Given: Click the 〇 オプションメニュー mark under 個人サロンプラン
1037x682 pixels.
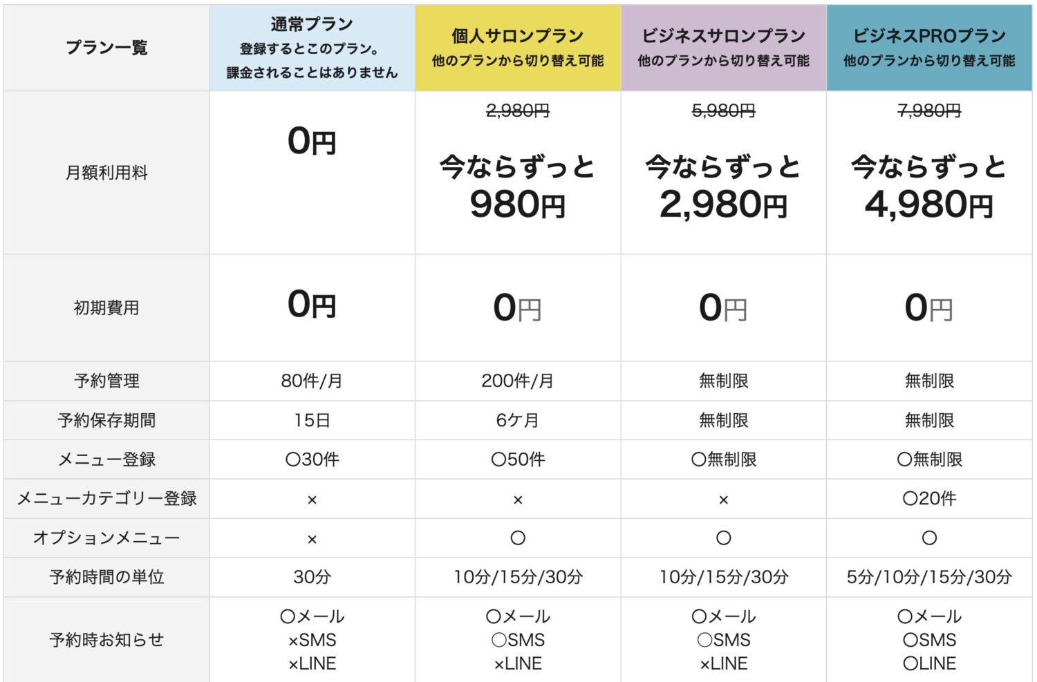Looking at the screenshot, I should 518,538.
